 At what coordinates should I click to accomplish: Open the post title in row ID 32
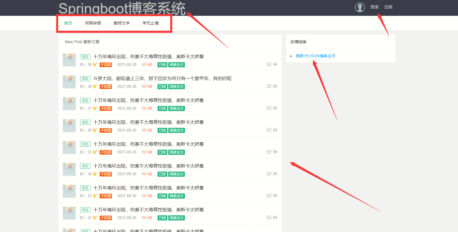[148, 210]
